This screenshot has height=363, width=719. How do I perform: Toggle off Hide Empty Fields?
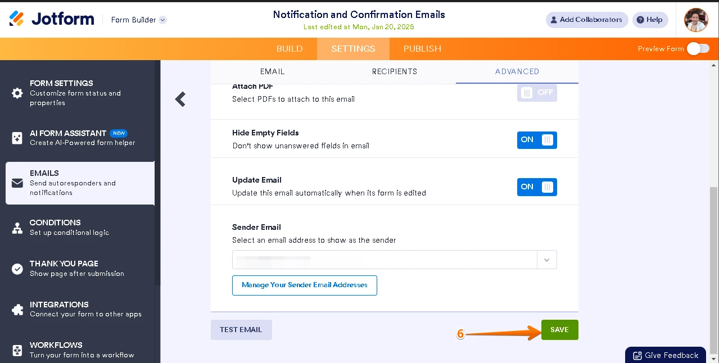(x=537, y=140)
